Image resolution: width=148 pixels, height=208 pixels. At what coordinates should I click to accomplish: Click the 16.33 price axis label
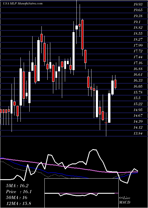click(138, 81)
